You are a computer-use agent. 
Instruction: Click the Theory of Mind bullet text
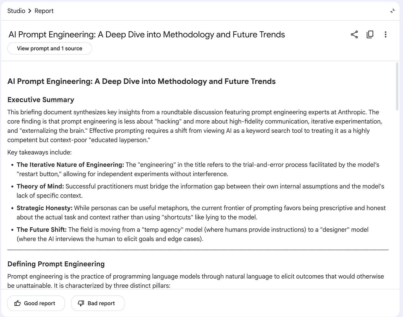(x=200, y=191)
